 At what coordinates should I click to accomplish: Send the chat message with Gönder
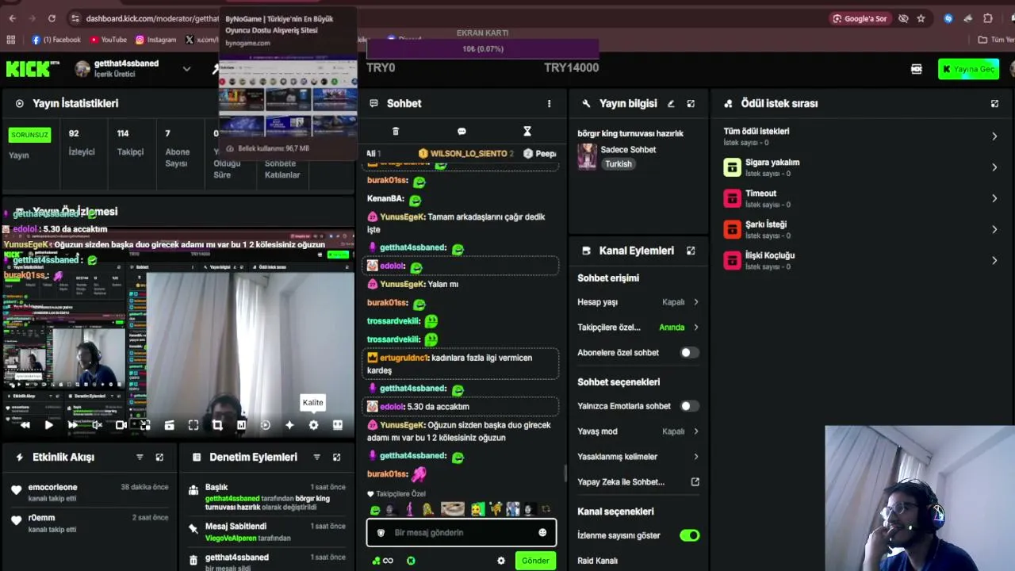[x=535, y=561]
